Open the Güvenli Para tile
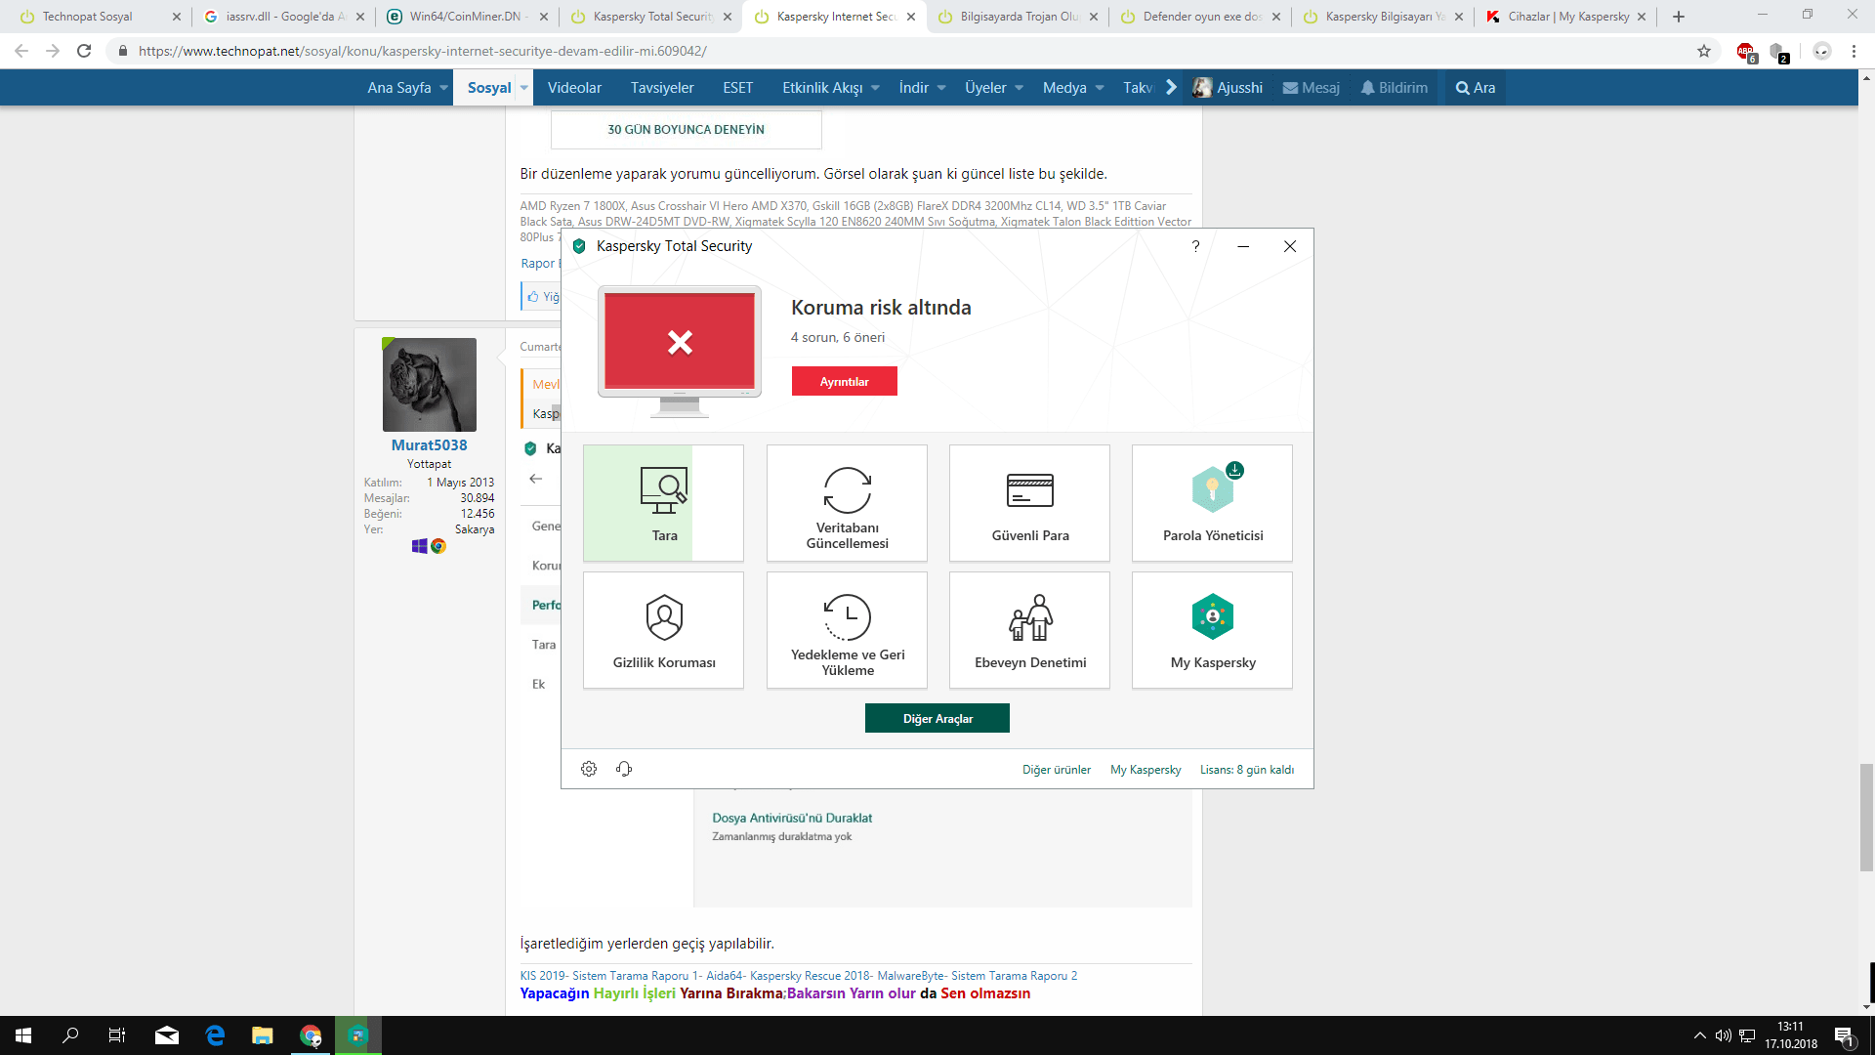1875x1055 pixels. [1029, 503]
